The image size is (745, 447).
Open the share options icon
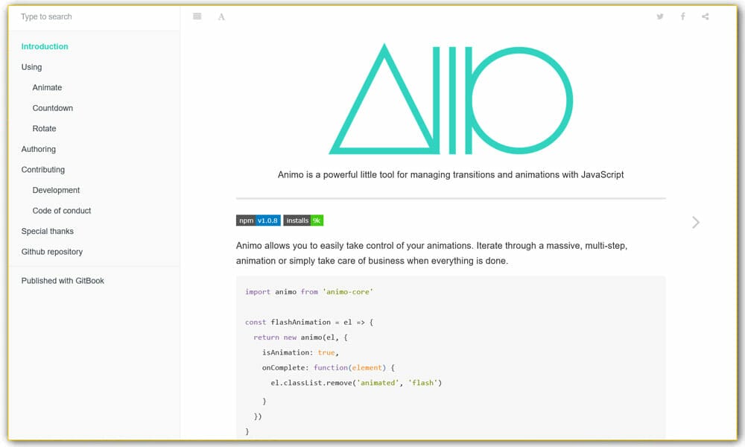click(706, 16)
